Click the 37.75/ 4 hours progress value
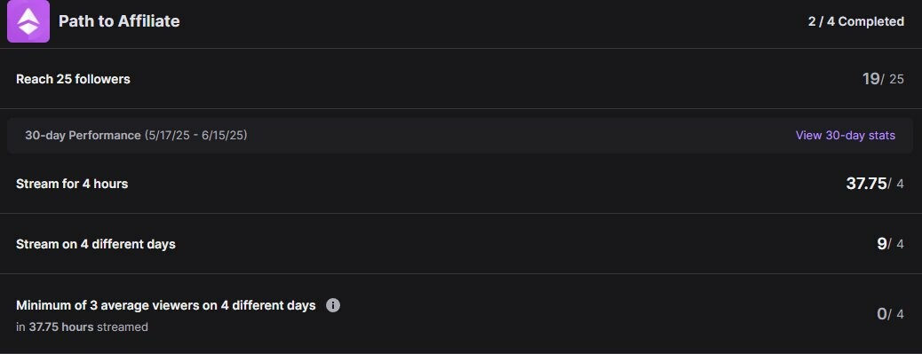This screenshot has height=354, width=922. pos(875,184)
